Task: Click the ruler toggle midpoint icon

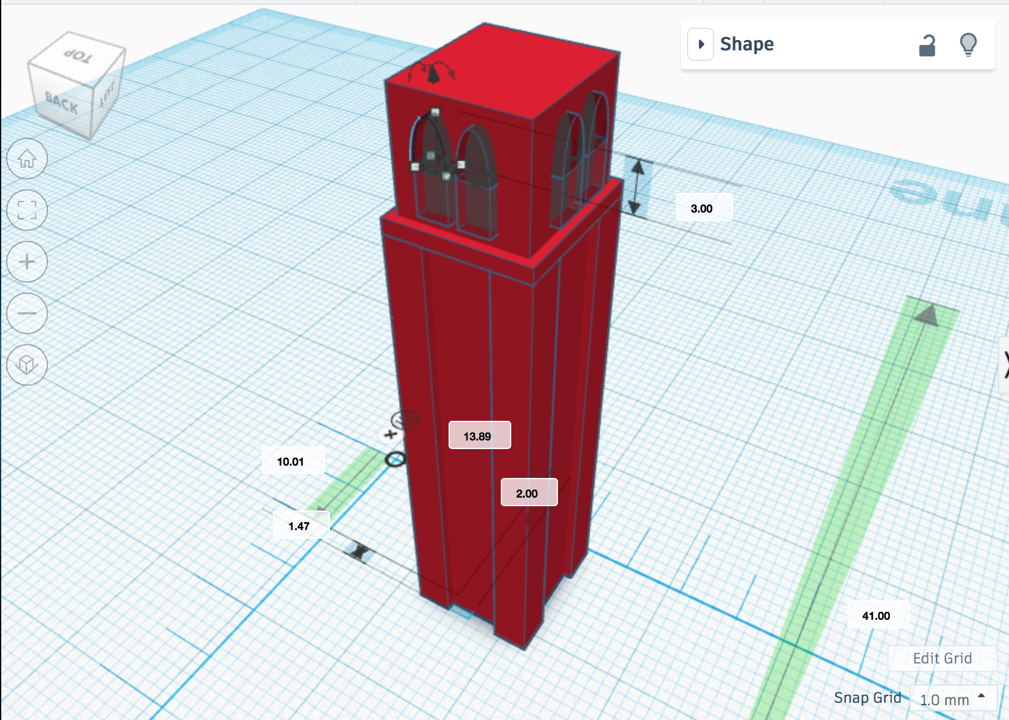Action: coord(406,420)
